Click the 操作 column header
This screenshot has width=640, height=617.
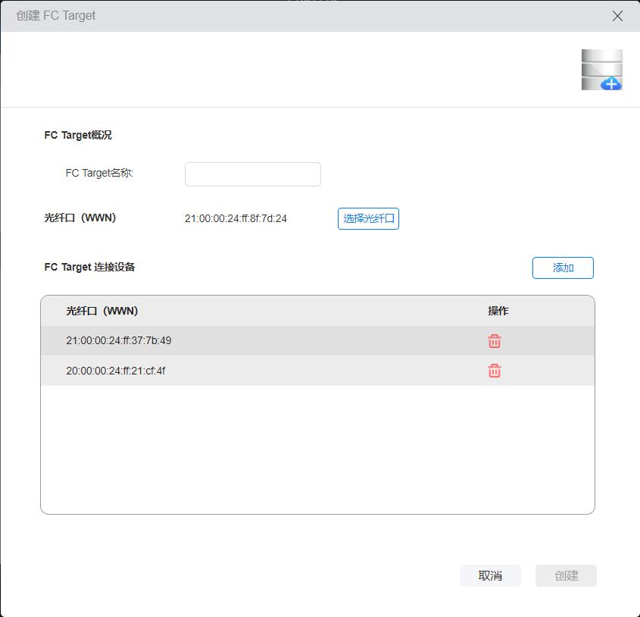pyautogui.click(x=498, y=311)
